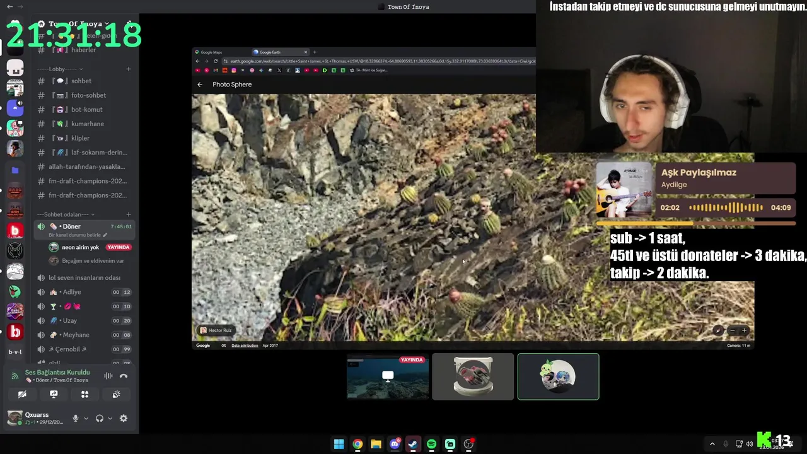Image resolution: width=807 pixels, height=454 pixels.
Task: Select the green-bordered participant tile
Action: pos(558,376)
